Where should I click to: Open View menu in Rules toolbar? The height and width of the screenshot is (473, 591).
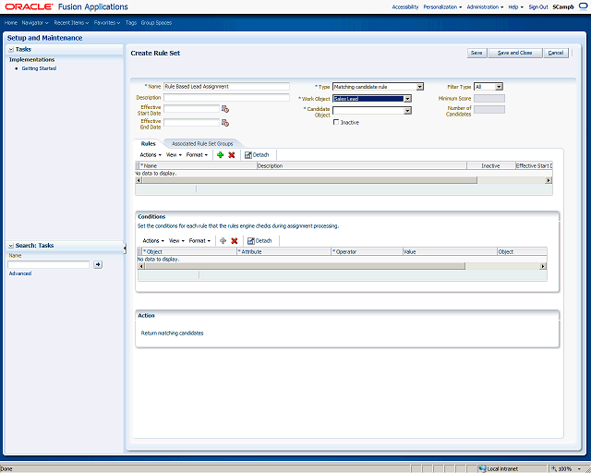click(x=174, y=154)
